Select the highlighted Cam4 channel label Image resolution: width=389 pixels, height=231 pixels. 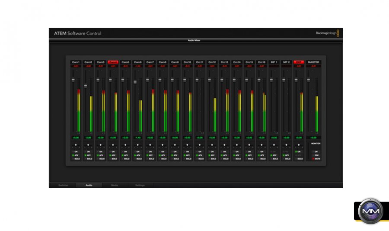tap(113, 62)
